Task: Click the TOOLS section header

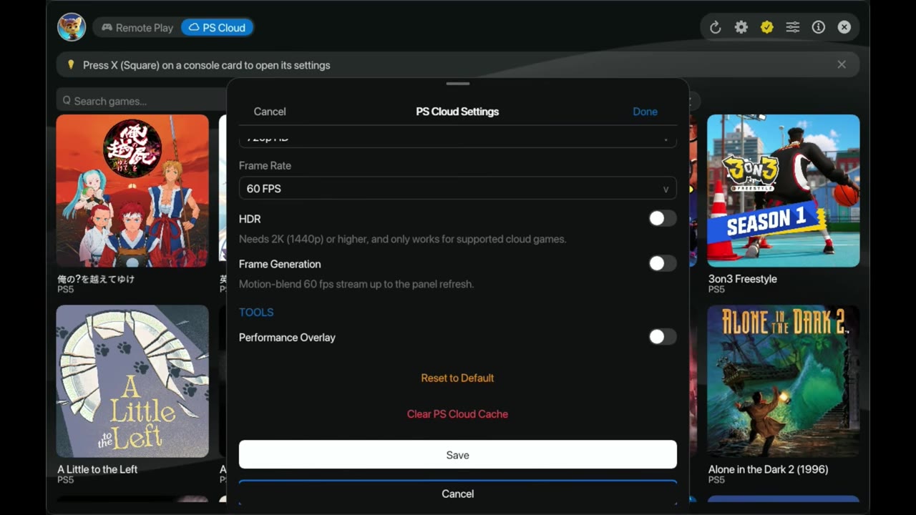Action: [x=256, y=313]
